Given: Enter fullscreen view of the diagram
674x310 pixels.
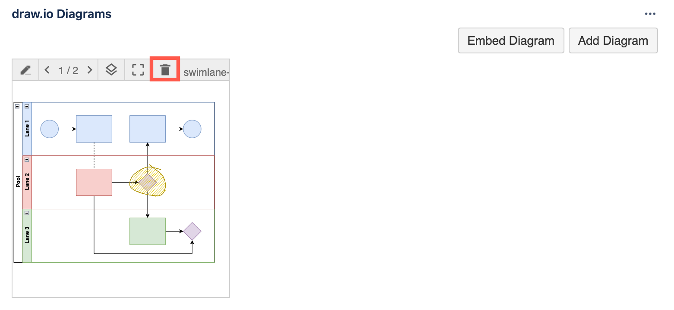Looking at the screenshot, I should pos(137,69).
